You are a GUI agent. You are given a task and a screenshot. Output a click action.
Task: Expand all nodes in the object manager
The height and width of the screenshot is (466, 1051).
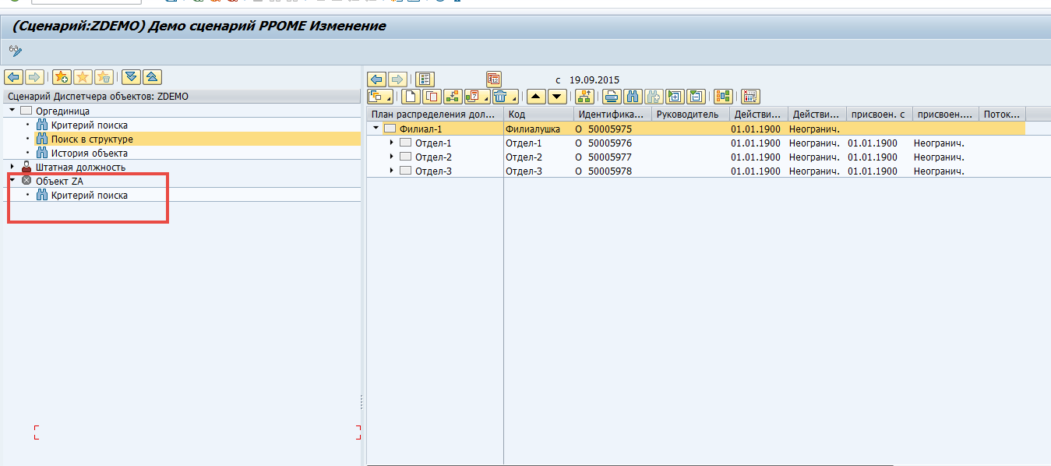pyautogui.click(x=132, y=76)
